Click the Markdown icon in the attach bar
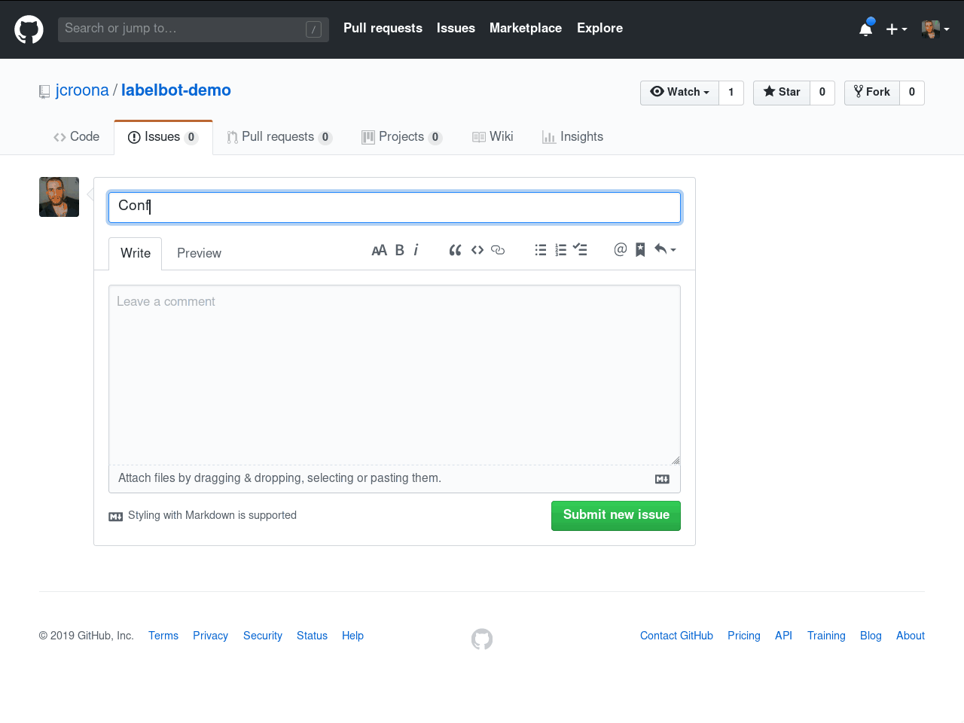 point(663,479)
